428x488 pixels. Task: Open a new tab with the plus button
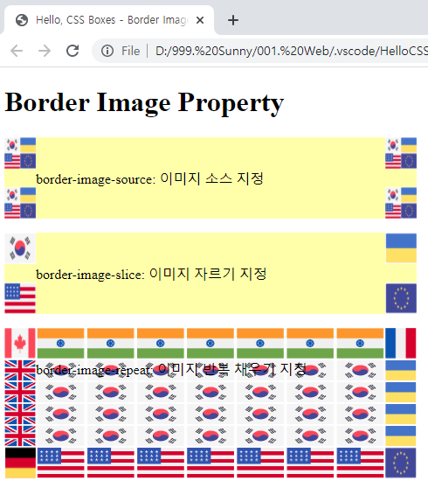(233, 20)
